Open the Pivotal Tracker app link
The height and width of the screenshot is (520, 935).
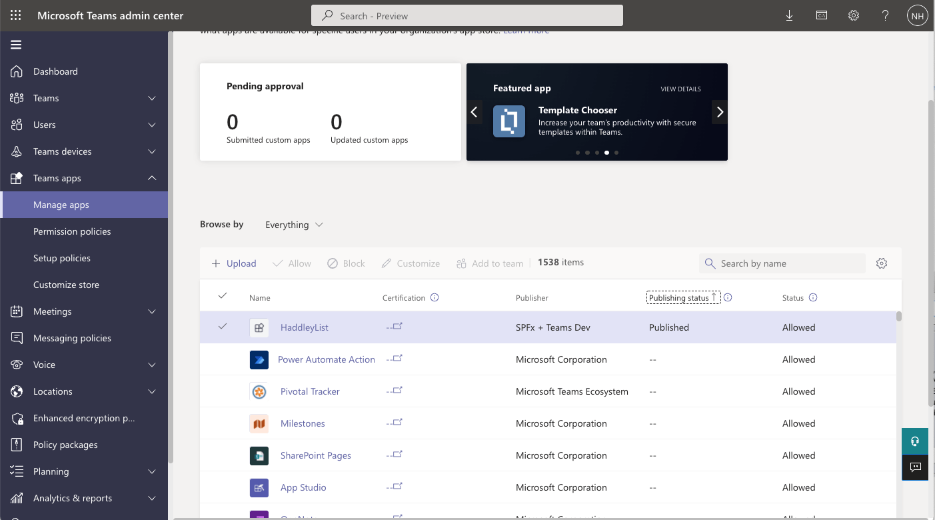[x=310, y=391]
